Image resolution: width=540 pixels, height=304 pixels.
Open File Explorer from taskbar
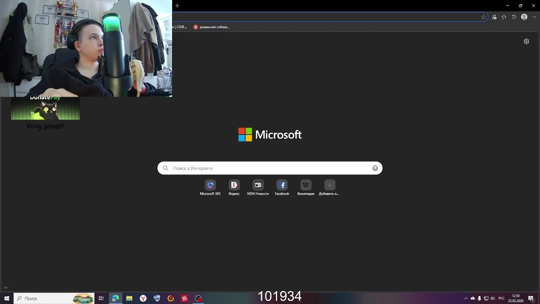[x=129, y=299]
